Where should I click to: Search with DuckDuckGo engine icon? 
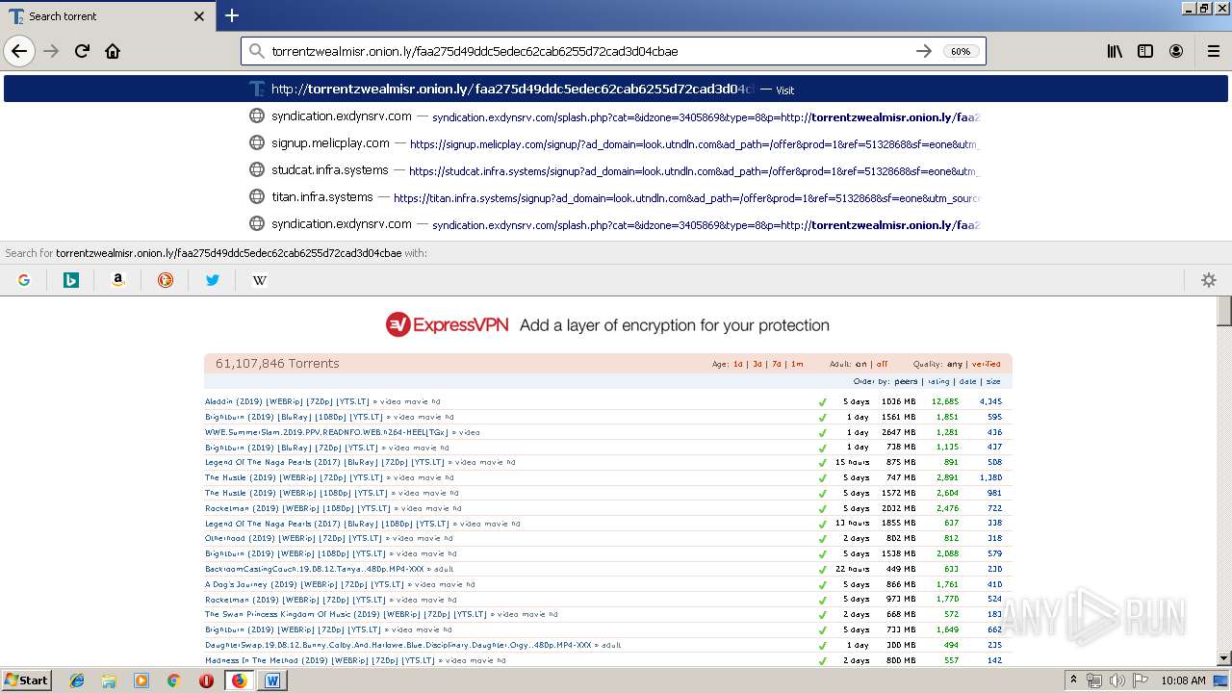click(166, 280)
